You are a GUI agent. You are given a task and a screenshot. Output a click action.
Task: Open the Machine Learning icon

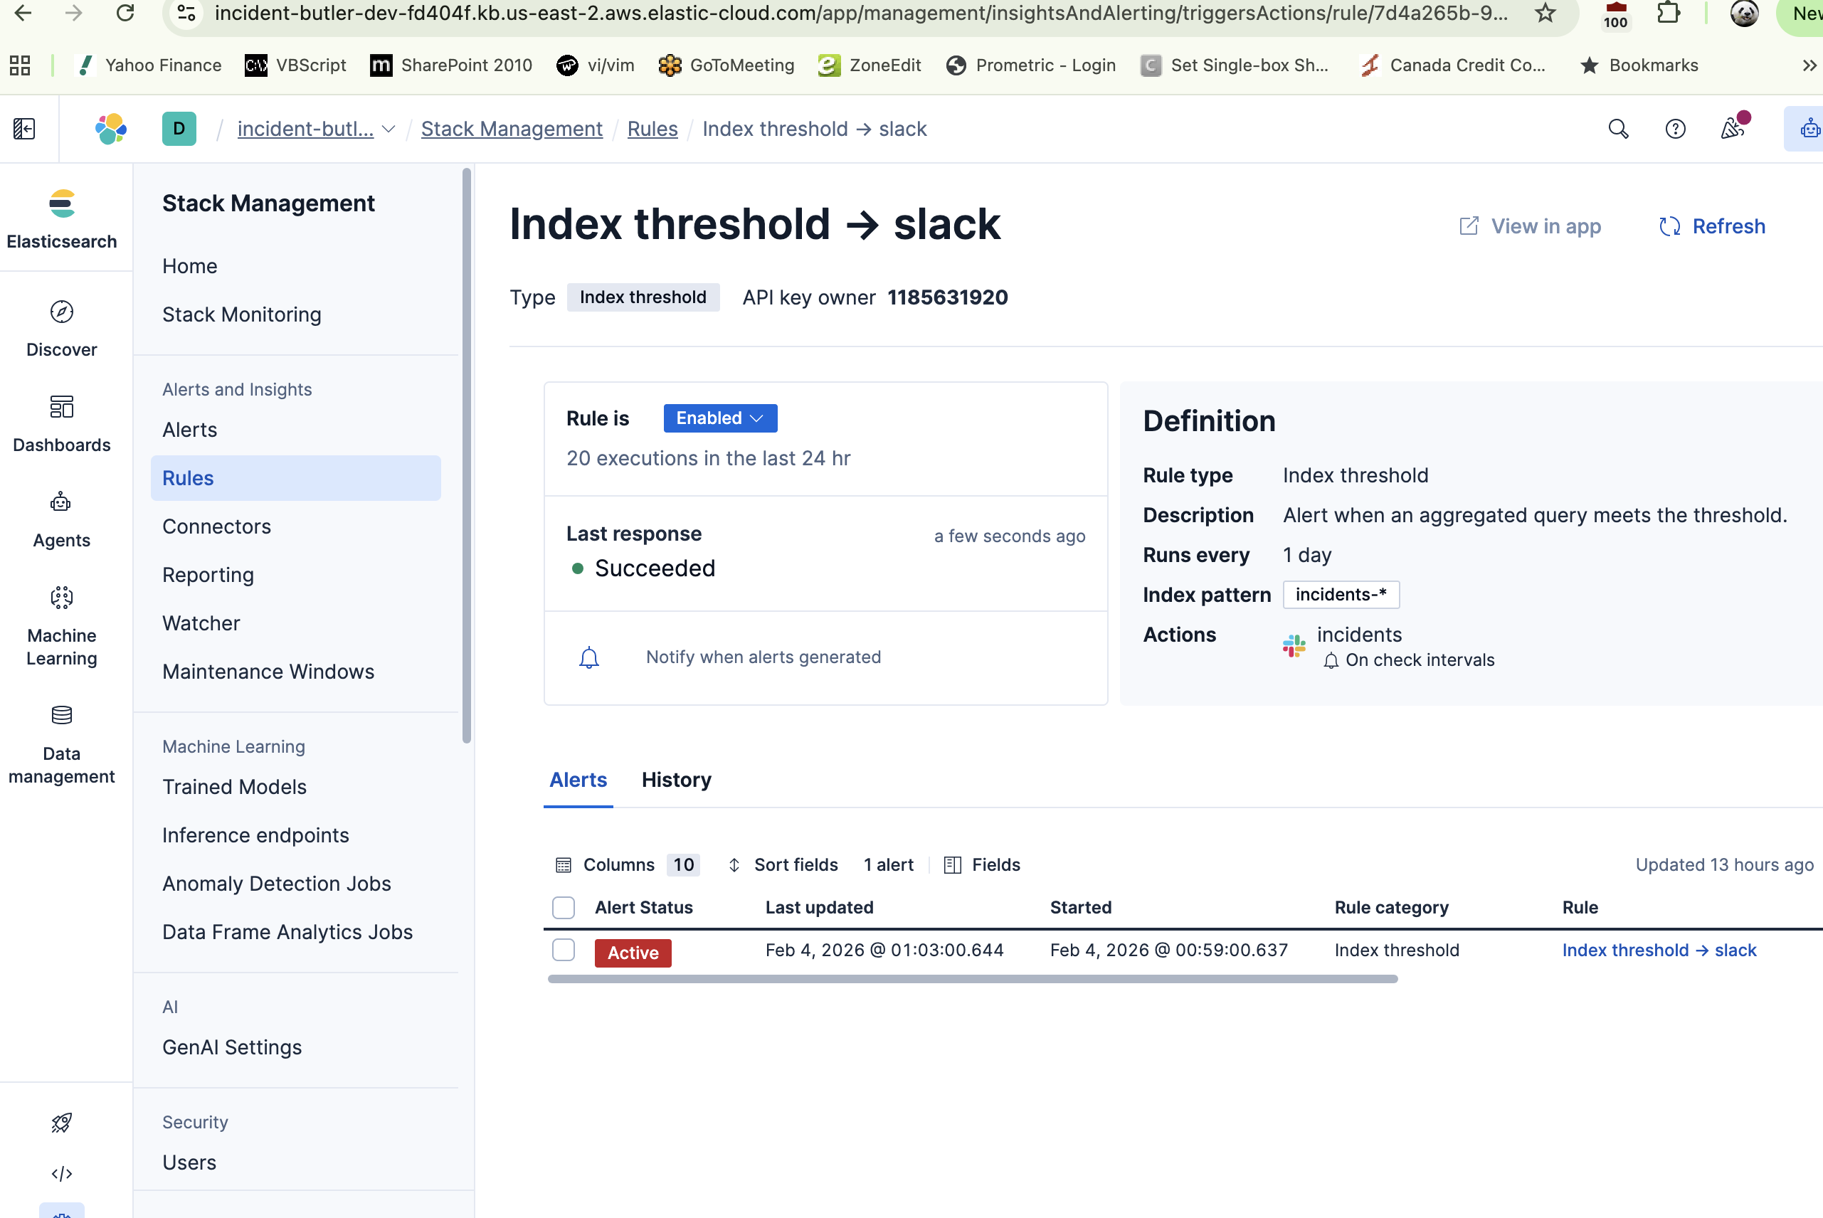(x=61, y=598)
